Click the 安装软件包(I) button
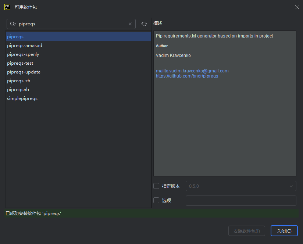Viewport: 303px width, 244px height. coord(247,231)
